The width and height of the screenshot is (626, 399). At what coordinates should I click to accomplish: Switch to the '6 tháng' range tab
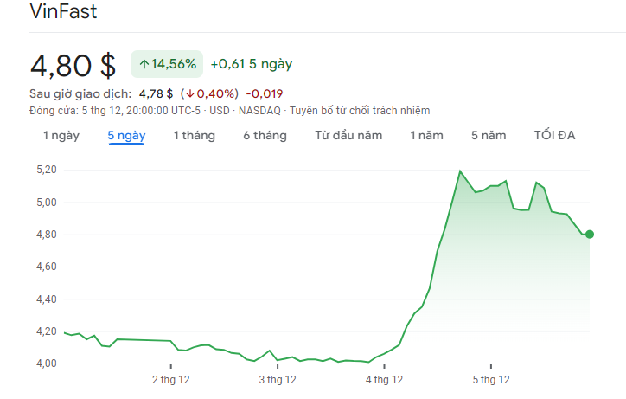[265, 136]
